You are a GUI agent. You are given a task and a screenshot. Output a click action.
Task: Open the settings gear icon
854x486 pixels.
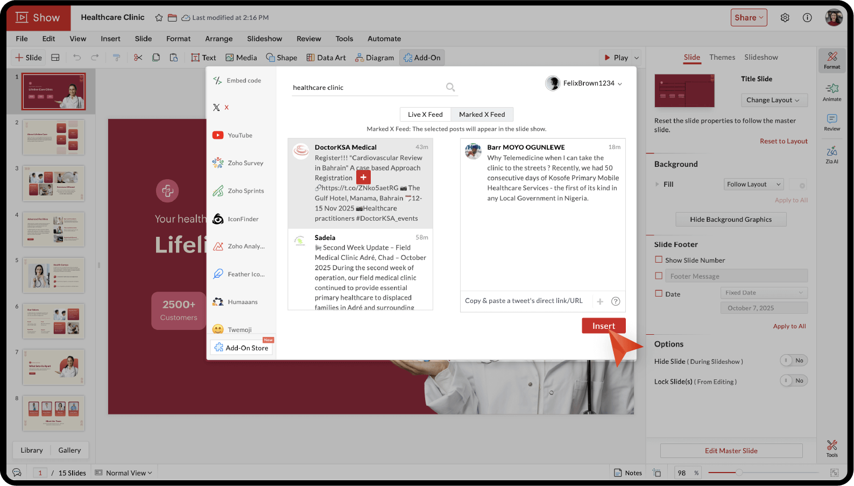pyautogui.click(x=785, y=18)
